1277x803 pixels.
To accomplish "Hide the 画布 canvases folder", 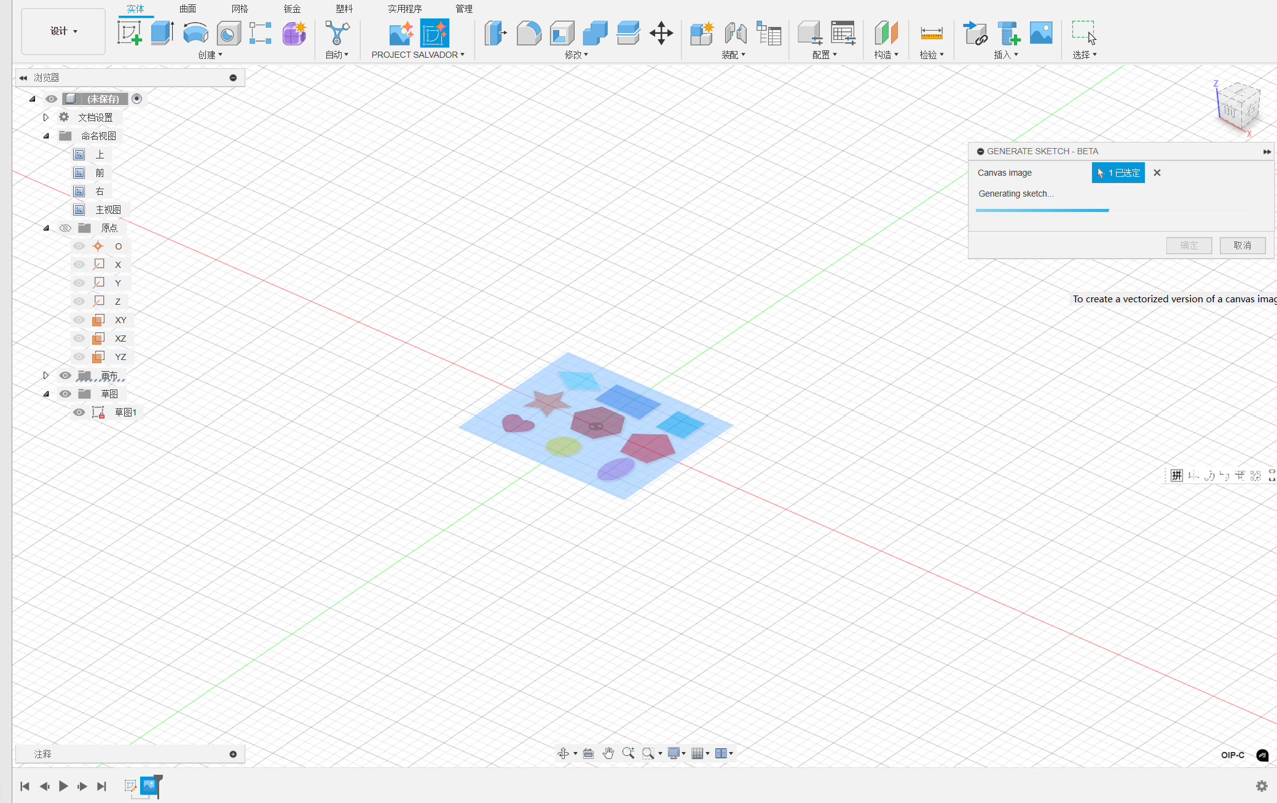I will coord(65,375).
